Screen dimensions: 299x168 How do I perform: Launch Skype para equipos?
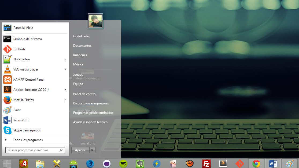pos(27,130)
